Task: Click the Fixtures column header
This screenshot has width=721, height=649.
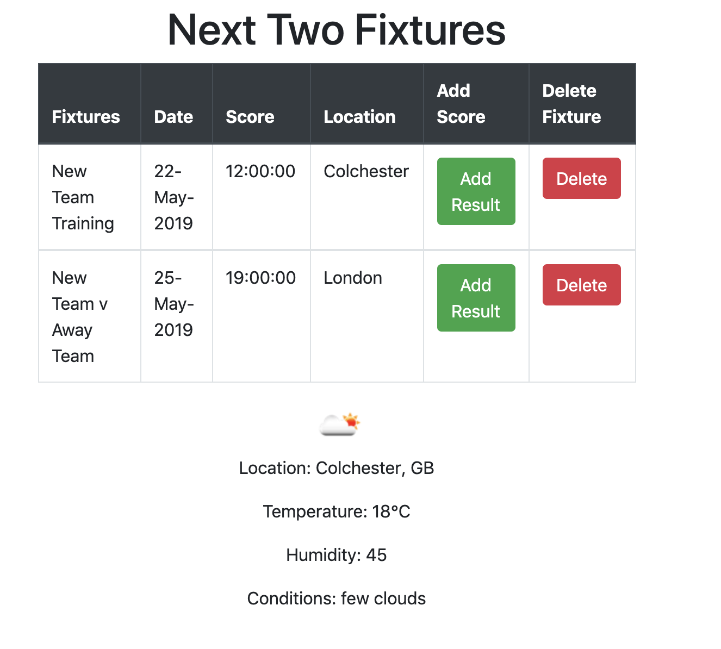Action: point(86,117)
